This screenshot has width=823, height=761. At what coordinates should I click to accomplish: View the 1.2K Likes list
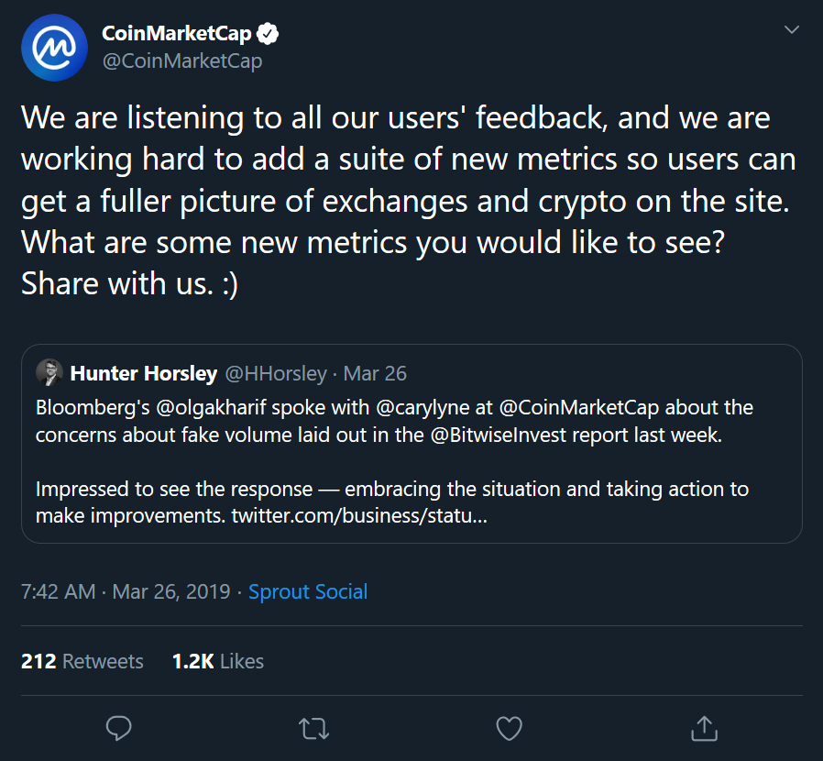pyautogui.click(x=218, y=661)
